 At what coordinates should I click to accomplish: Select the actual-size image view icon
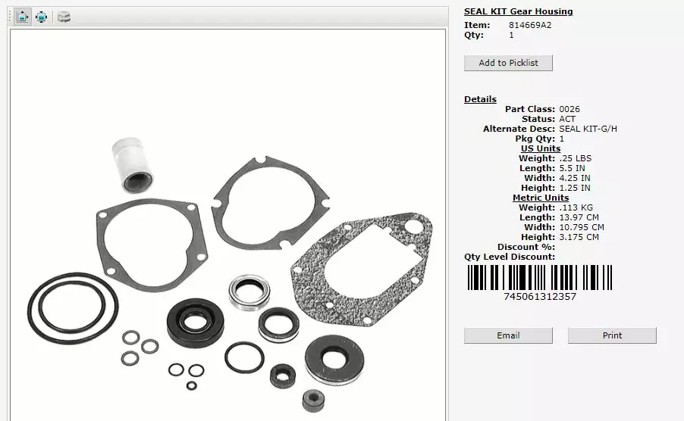click(x=23, y=17)
